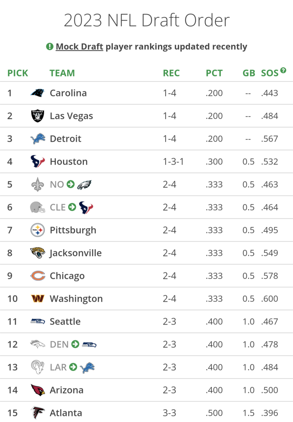Click the Arizona Cardinals logo
Screen dimensions: 293x422
[x=38, y=390]
